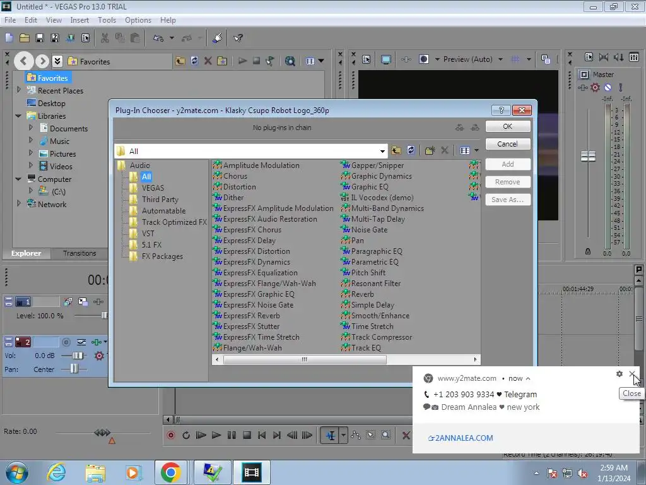Click the notification settings gear icon
This screenshot has height=485, width=646.
tap(620, 374)
